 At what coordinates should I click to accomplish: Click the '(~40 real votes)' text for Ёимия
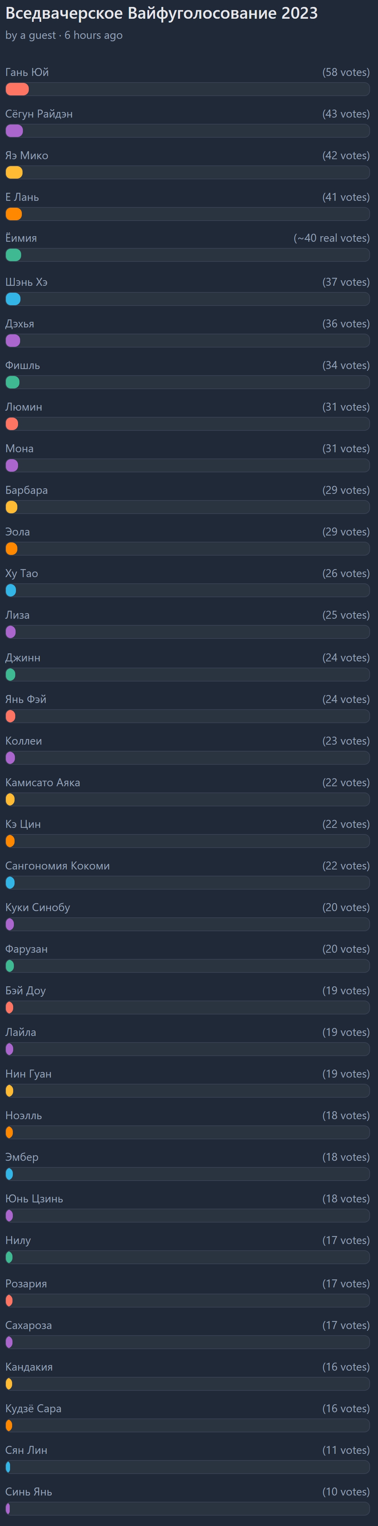click(331, 238)
